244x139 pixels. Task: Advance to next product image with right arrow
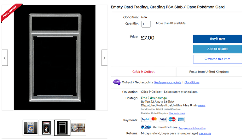pyautogui.click(x=104, y=58)
